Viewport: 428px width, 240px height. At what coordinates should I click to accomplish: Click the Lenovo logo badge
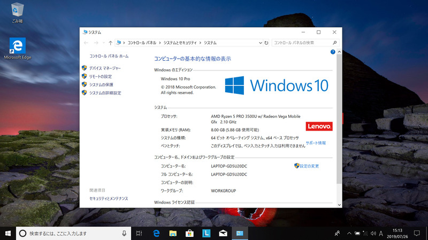pos(319,126)
